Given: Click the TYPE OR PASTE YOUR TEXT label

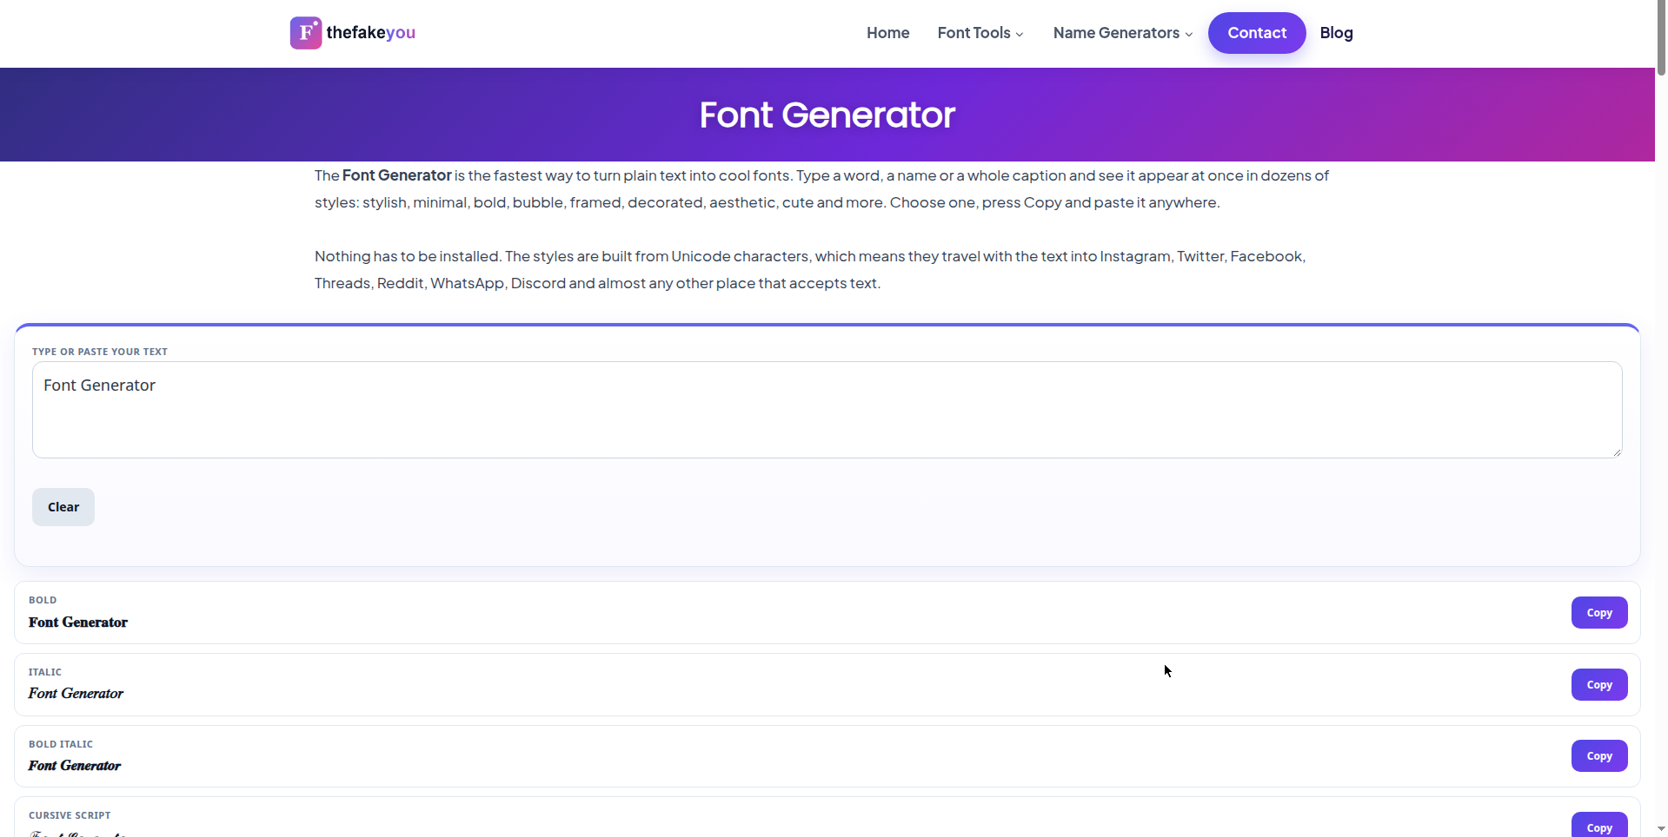Looking at the screenshot, I should pos(100,352).
